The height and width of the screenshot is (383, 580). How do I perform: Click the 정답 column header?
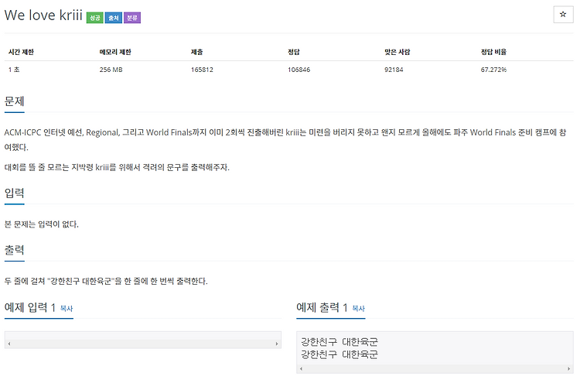294,52
